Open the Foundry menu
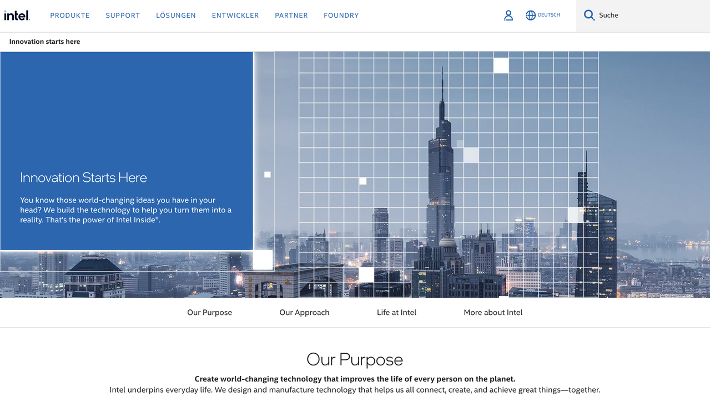Screen dimensions: 710x402 click(341, 16)
